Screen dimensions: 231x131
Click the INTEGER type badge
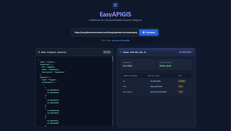click(x=182, y=81)
